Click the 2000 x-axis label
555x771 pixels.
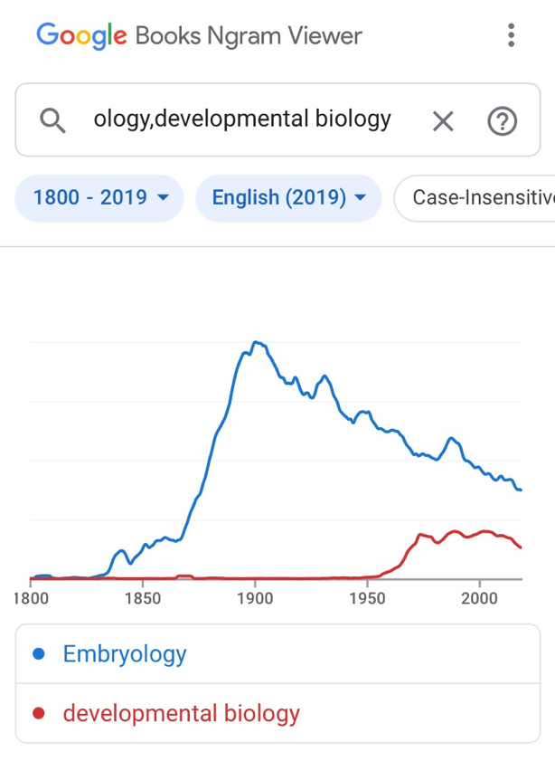(x=479, y=598)
